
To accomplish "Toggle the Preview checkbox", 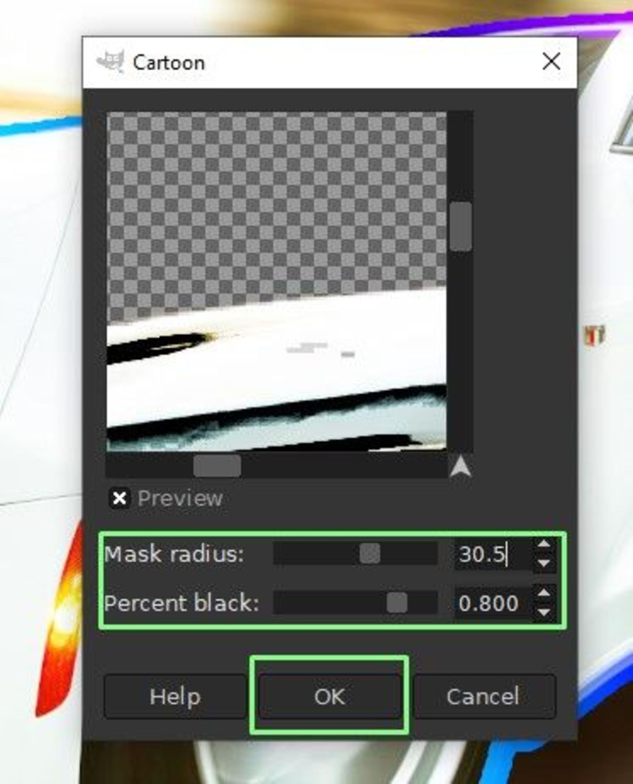I will coord(120,498).
